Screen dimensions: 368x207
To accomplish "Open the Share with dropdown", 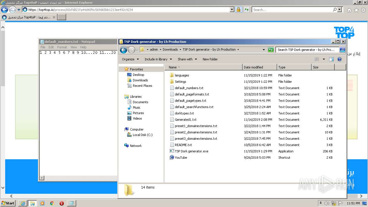I will point(187,59).
